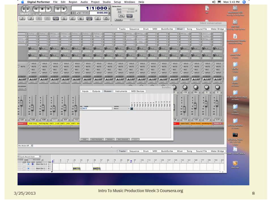Screen dimensions: 272x204
Task: Open the Studio menu
Action: tap(107, 2)
